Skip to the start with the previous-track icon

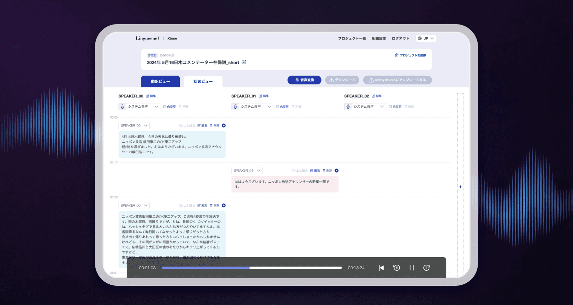381,268
